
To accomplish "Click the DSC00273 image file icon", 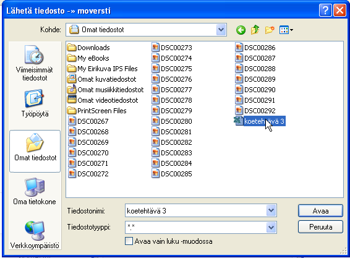I will coord(155,48).
